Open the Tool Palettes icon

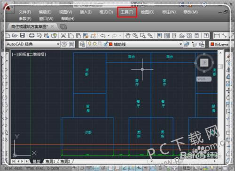[x=174, y=36]
